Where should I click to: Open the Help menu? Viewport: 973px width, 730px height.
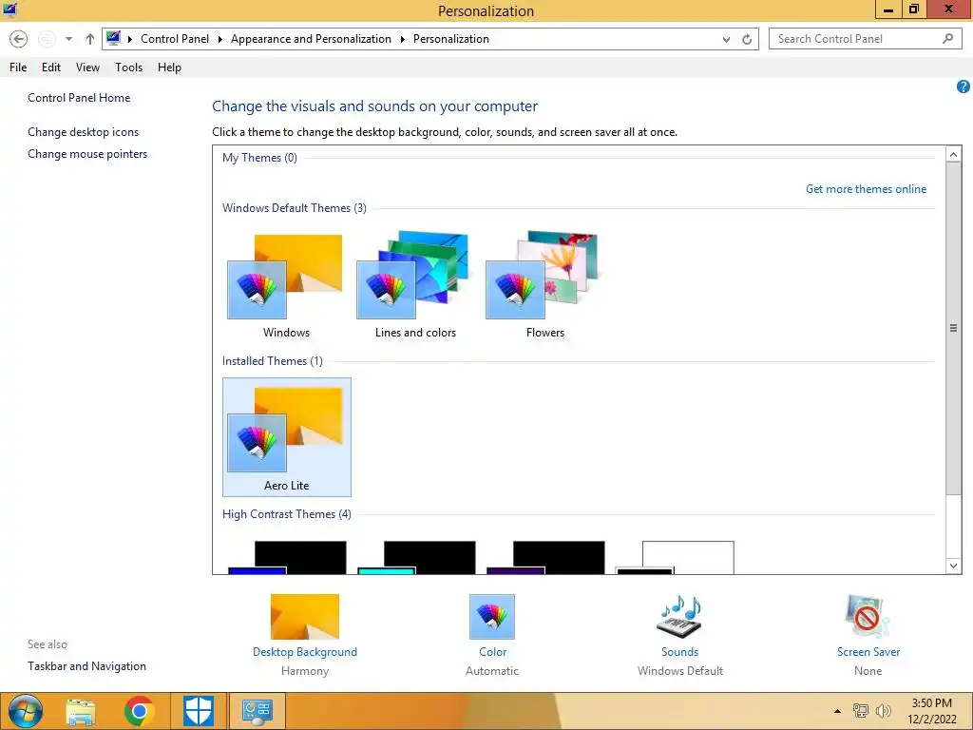click(169, 67)
